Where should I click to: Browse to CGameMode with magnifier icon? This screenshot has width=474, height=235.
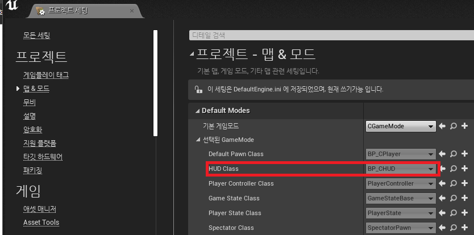(x=453, y=126)
